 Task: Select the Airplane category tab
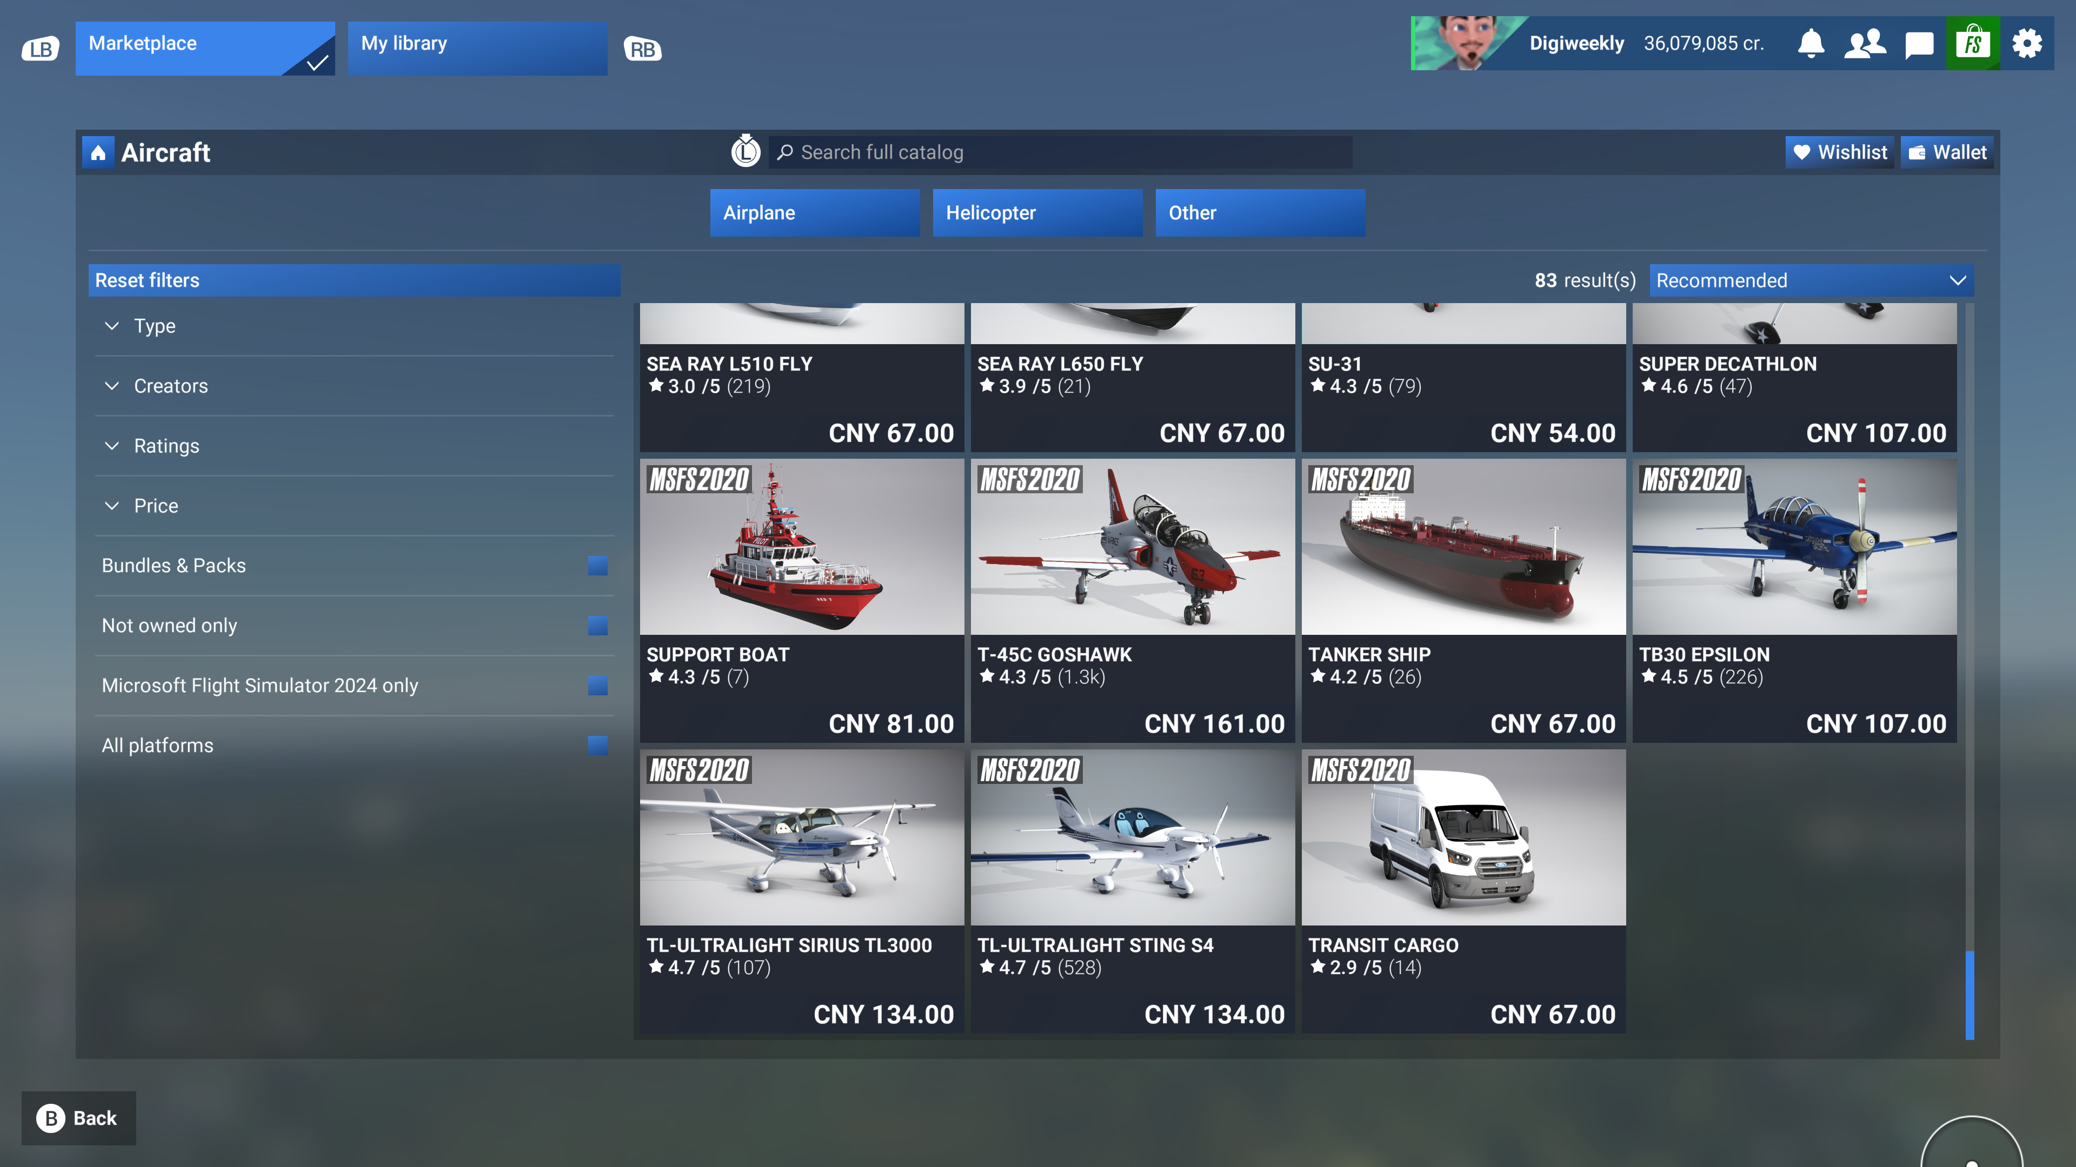(x=815, y=213)
